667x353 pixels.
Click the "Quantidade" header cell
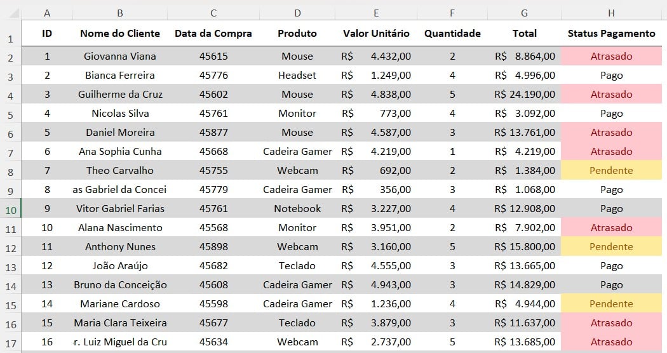point(452,34)
